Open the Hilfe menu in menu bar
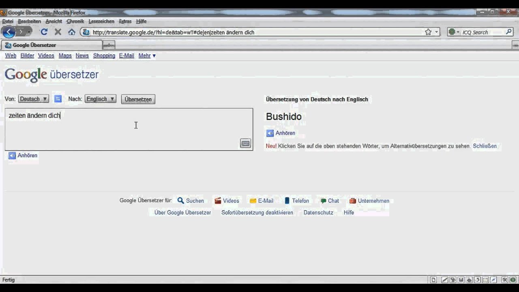 point(141,21)
